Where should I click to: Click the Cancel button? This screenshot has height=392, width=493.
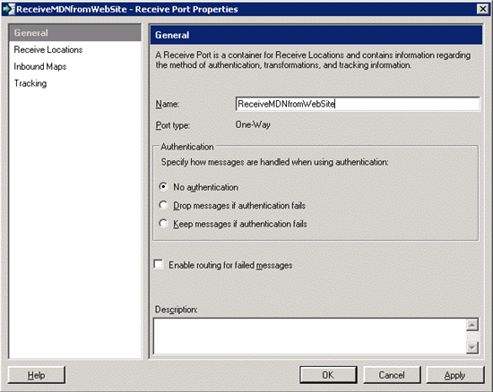pos(392,375)
